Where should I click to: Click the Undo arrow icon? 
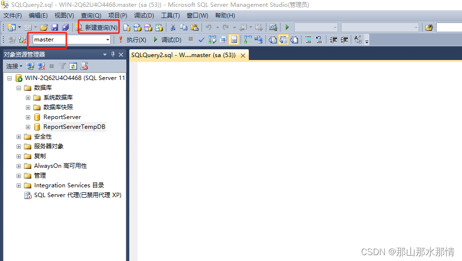[x=209, y=27]
